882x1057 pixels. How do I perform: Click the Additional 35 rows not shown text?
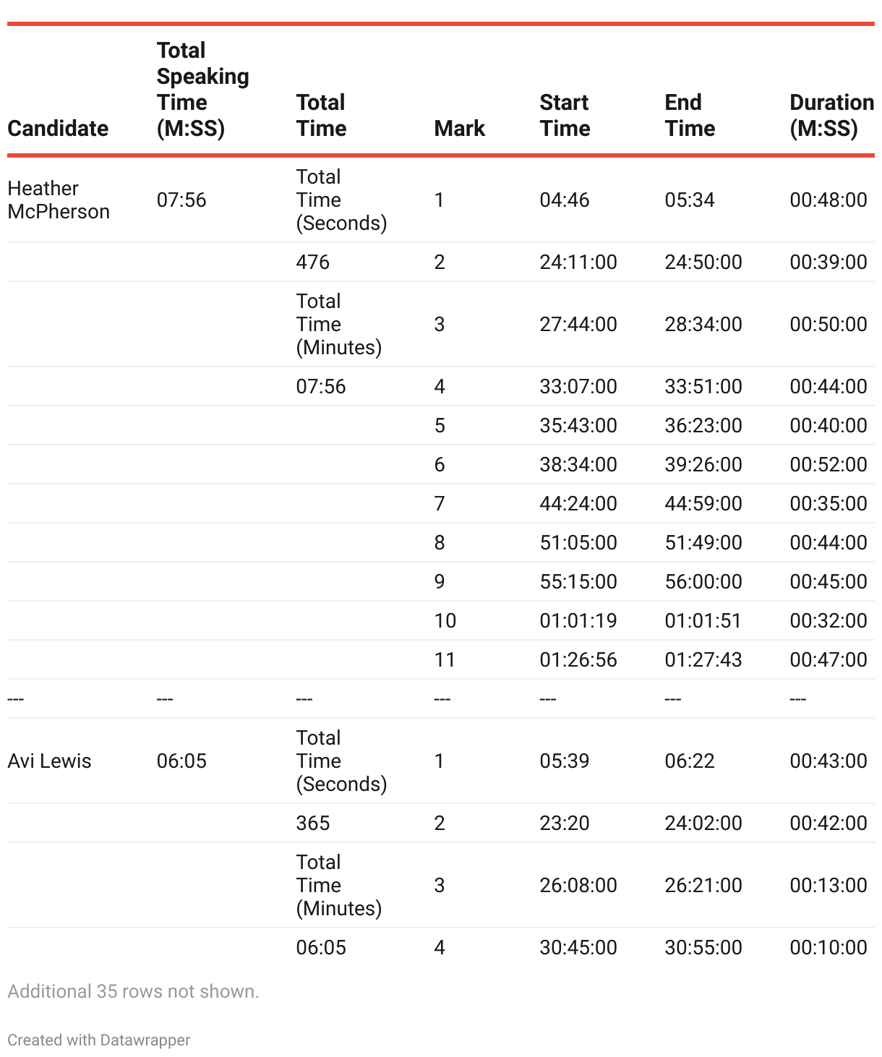[133, 991]
